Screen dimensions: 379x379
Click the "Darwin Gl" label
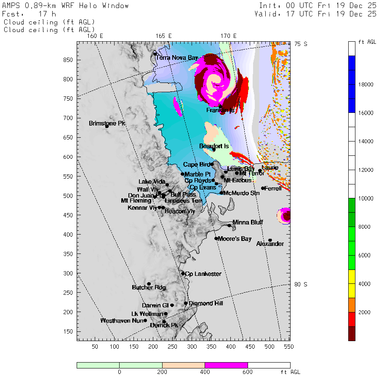pos(155,306)
